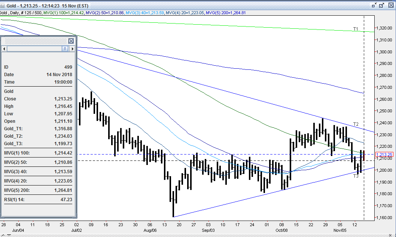The height and width of the screenshot is (237, 396).
Task: Click the ID value 499 in data panel
Action: pyautogui.click(x=68, y=67)
